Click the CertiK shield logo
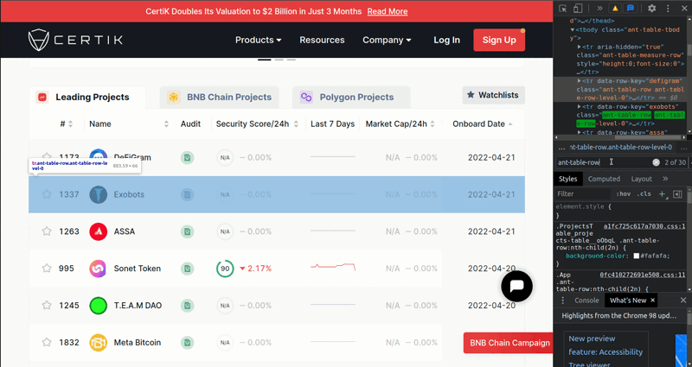This screenshot has height=367, width=692. pos(38,40)
